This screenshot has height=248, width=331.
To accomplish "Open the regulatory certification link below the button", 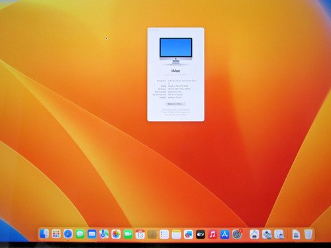I will tap(175, 110).
